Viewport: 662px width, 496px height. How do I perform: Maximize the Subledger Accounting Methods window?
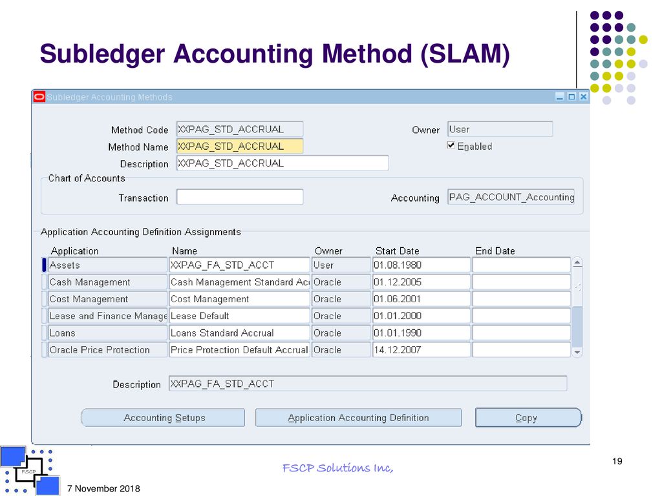tap(571, 97)
